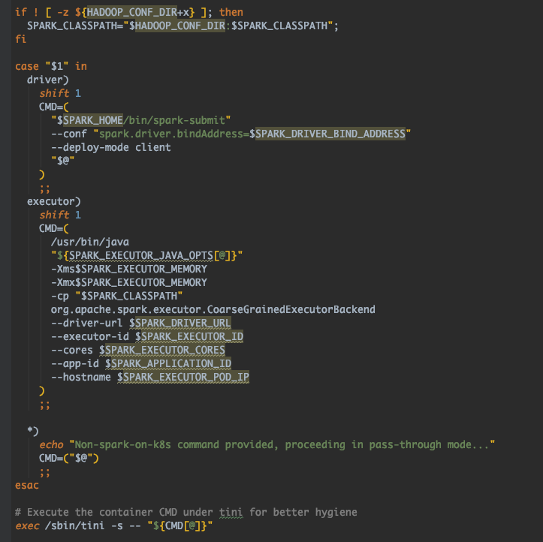Select the 'driver)' case label
This screenshot has height=542, width=543.
pos(48,79)
